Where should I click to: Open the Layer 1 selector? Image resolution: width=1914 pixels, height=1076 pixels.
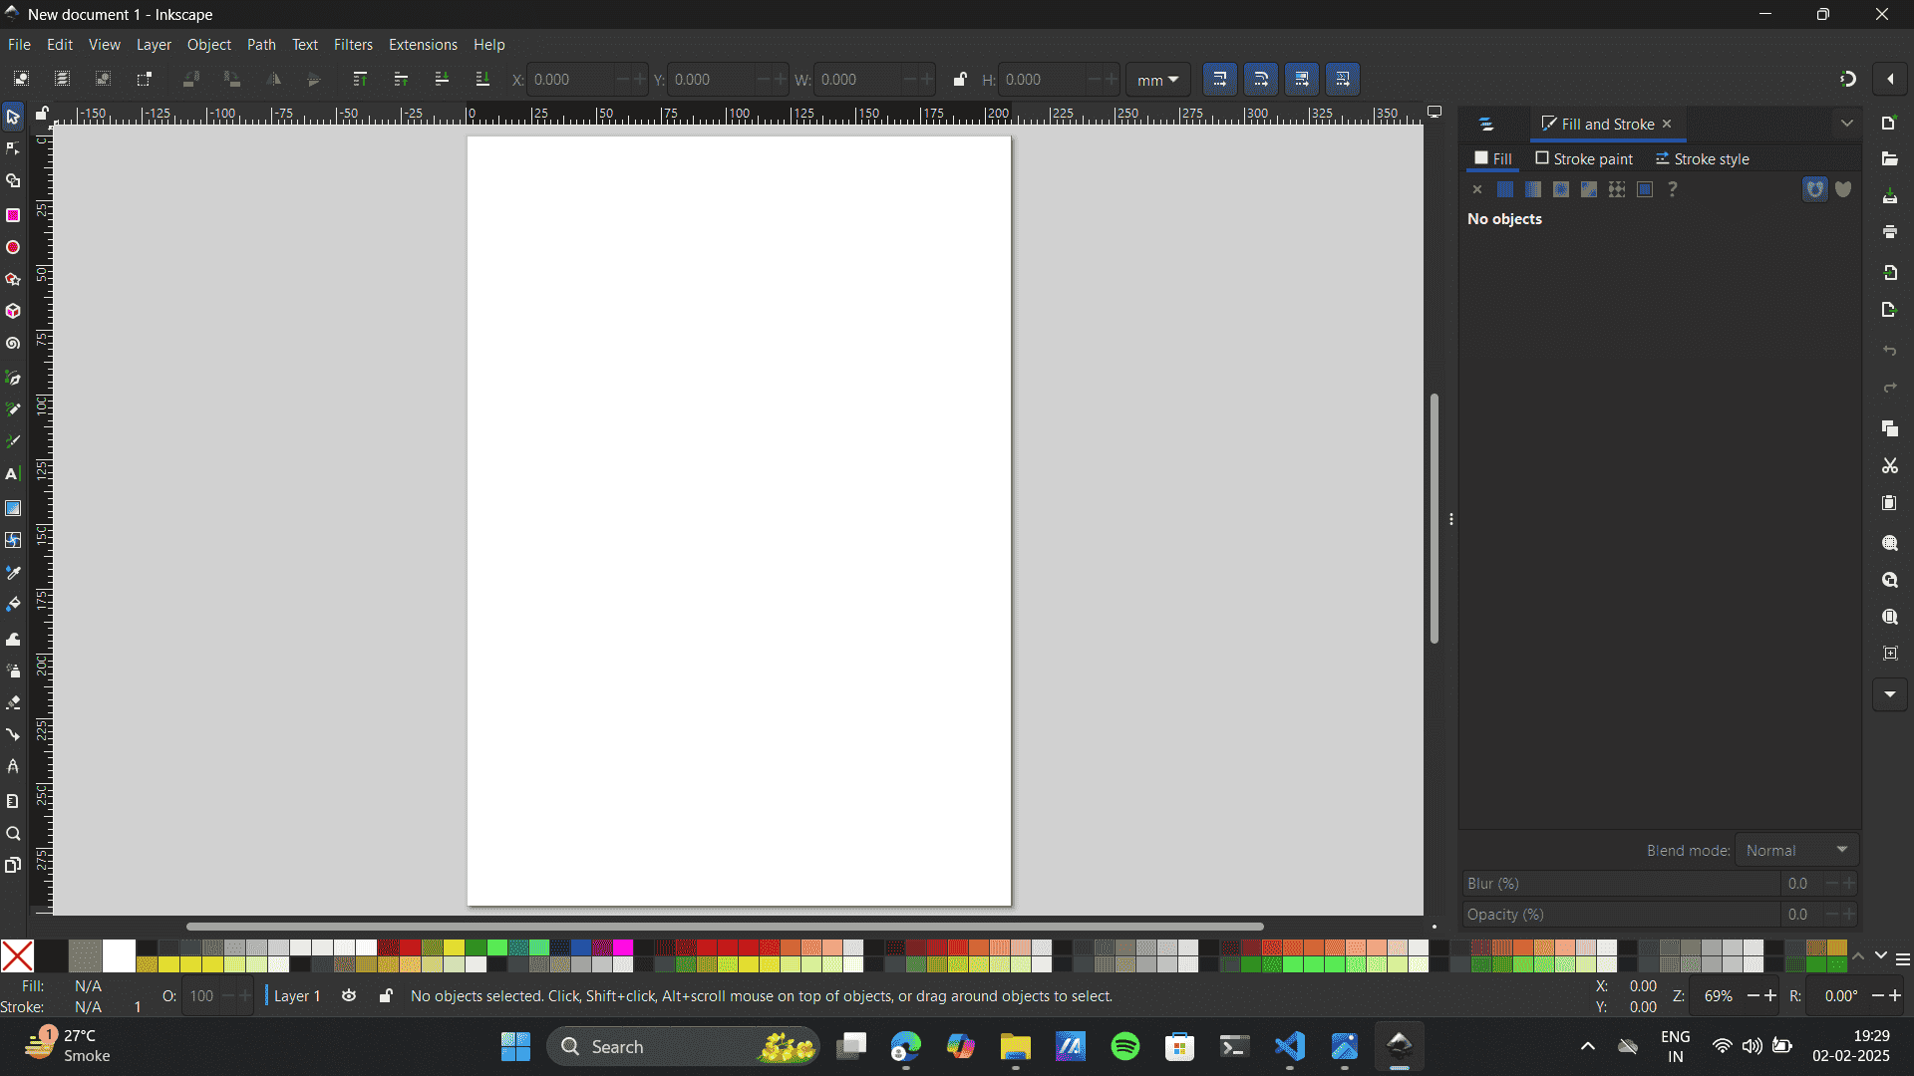(x=296, y=995)
